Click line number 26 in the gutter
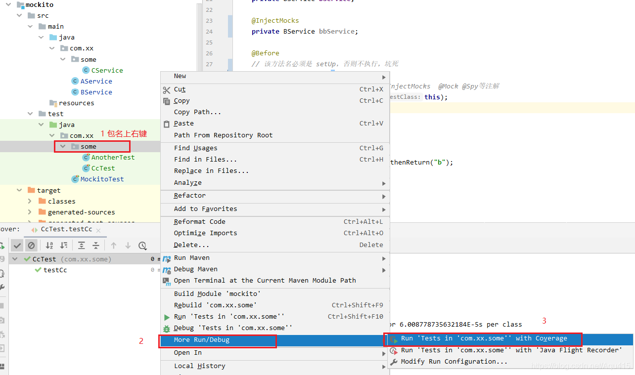635x375 pixels. click(209, 53)
